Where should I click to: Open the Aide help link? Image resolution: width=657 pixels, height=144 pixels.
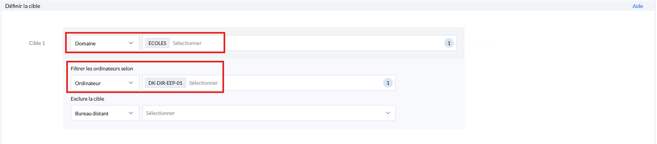637,6
